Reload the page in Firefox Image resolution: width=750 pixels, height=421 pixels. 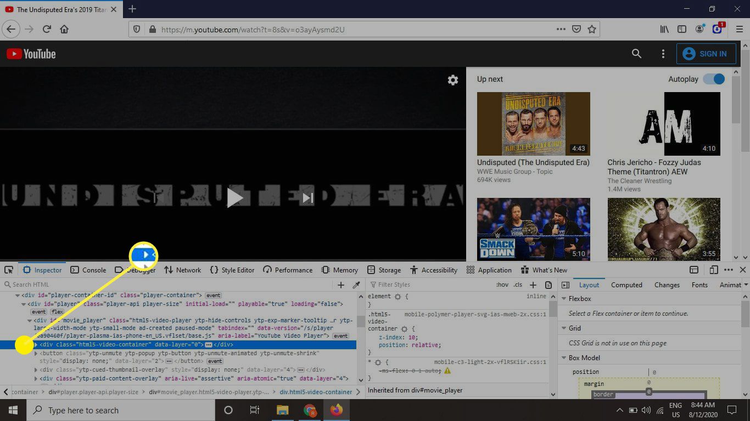47,30
